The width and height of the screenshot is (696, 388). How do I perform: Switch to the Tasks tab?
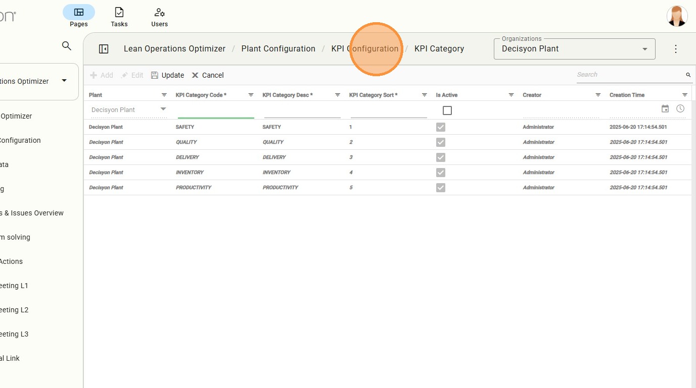[119, 17]
